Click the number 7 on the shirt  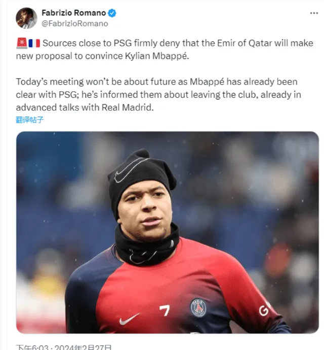coord(164,310)
